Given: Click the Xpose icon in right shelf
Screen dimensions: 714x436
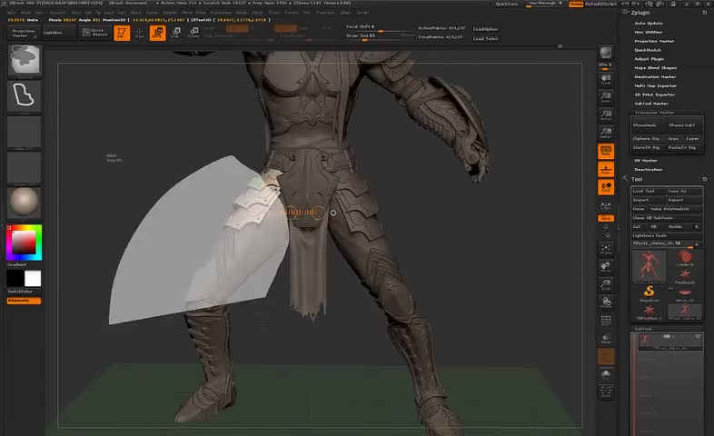Looking at the screenshot, I should (606, 391).
